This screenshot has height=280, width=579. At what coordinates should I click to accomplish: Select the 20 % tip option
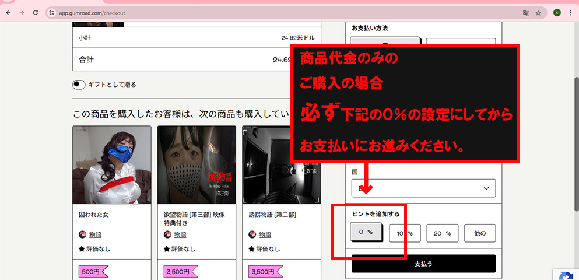pos(442,233)
